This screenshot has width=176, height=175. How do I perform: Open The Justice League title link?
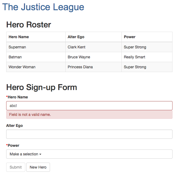[43, 7]
